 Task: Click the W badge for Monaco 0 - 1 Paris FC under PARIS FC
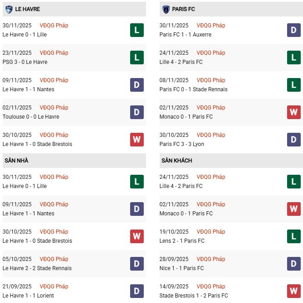coord(294,112)
